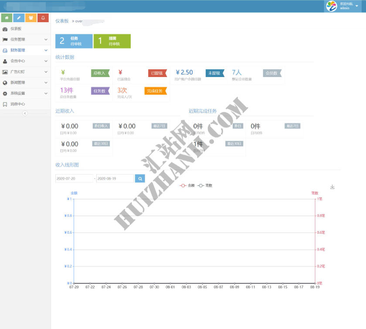Open the green 提现 待审核 tile
Viewport: 366px width, 329px height.
pos(112,41)
